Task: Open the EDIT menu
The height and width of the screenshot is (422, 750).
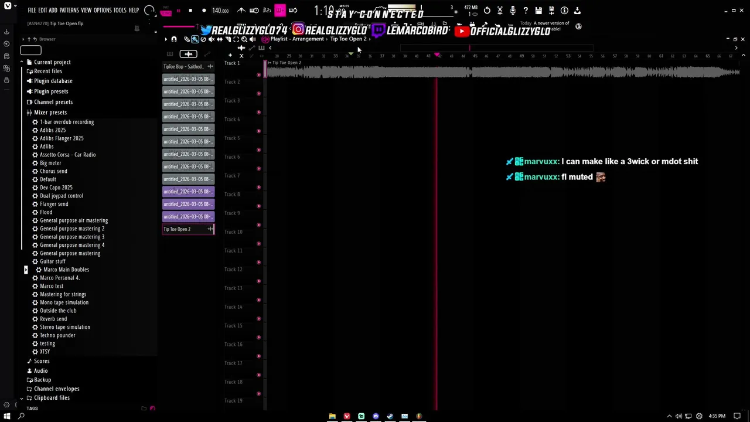Action: pos(43,11)
